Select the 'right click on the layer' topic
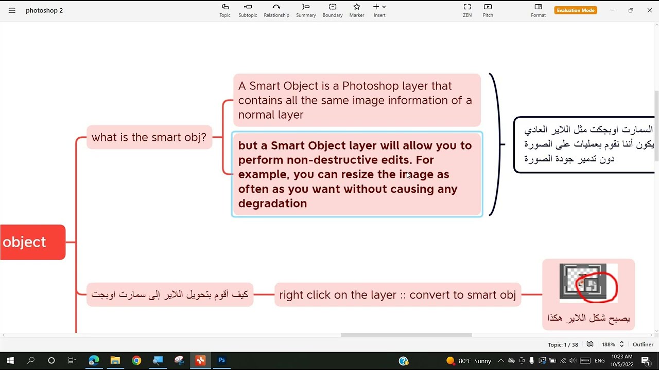Viewport: 659px width, 370px height. coord(397,295)
